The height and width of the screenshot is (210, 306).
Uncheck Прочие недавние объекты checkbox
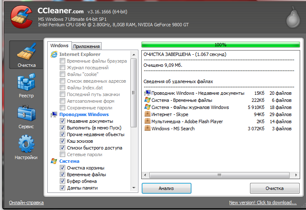pos(62,134)
